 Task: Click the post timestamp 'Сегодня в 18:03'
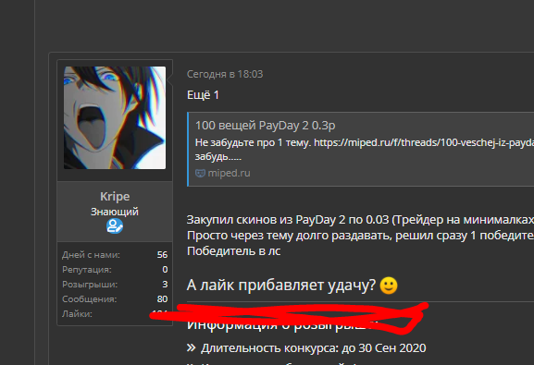point(225,74)
